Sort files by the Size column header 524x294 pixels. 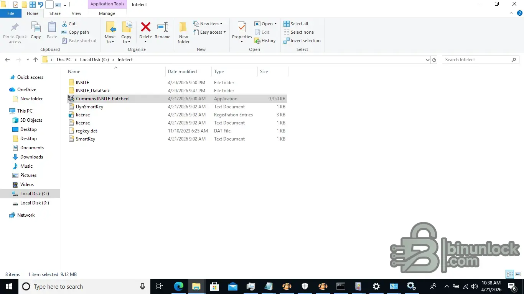(273, 72)
